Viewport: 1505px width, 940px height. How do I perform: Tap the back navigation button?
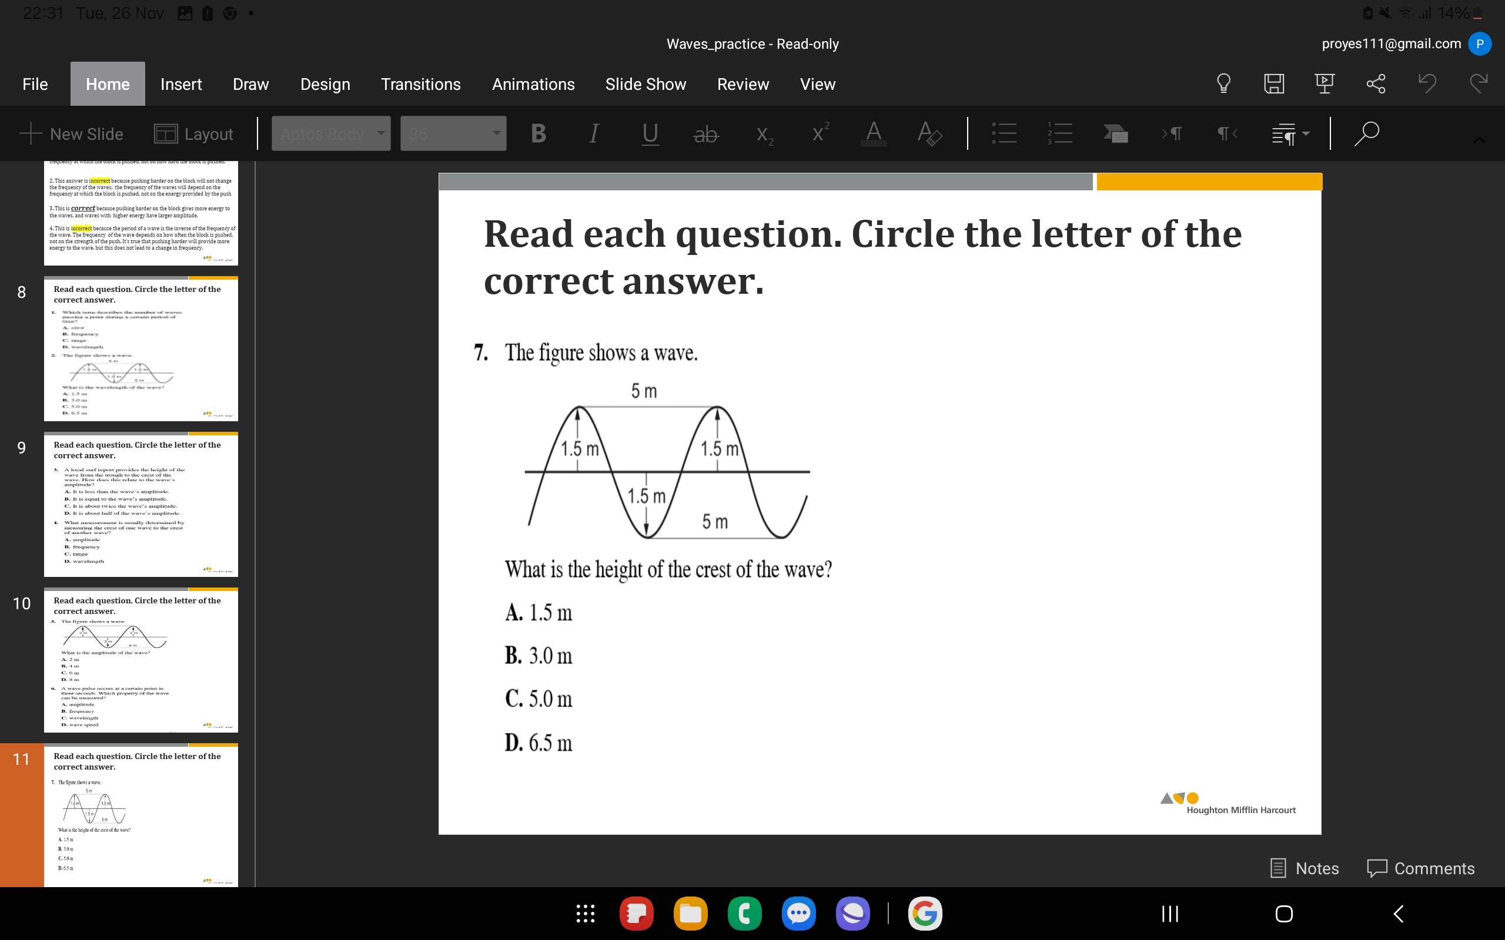coord(1398,913)
